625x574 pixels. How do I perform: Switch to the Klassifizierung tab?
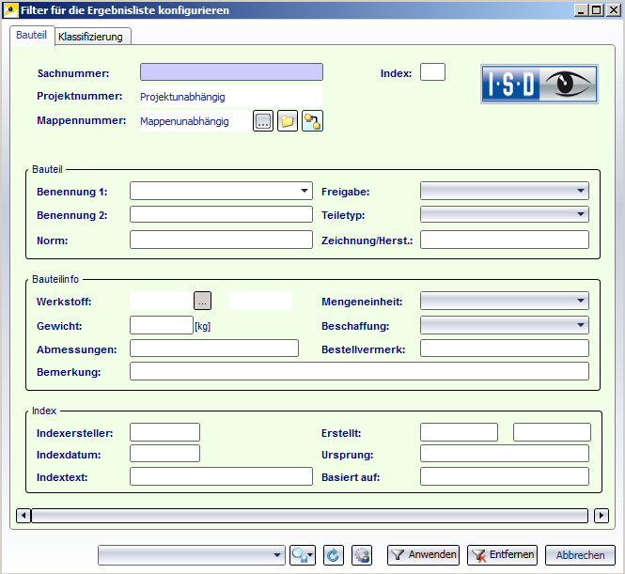coord(92,37)
